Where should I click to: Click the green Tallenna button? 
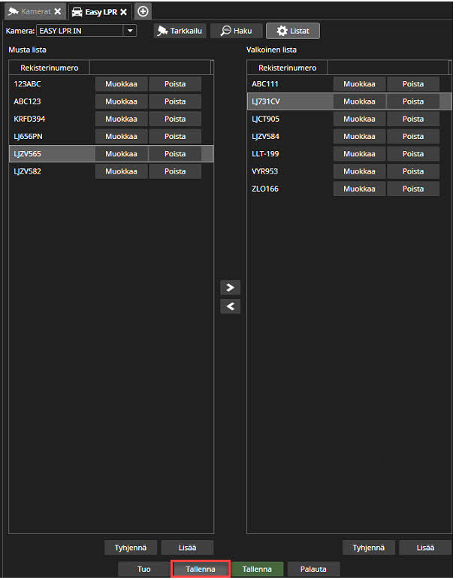pos(257,569)
